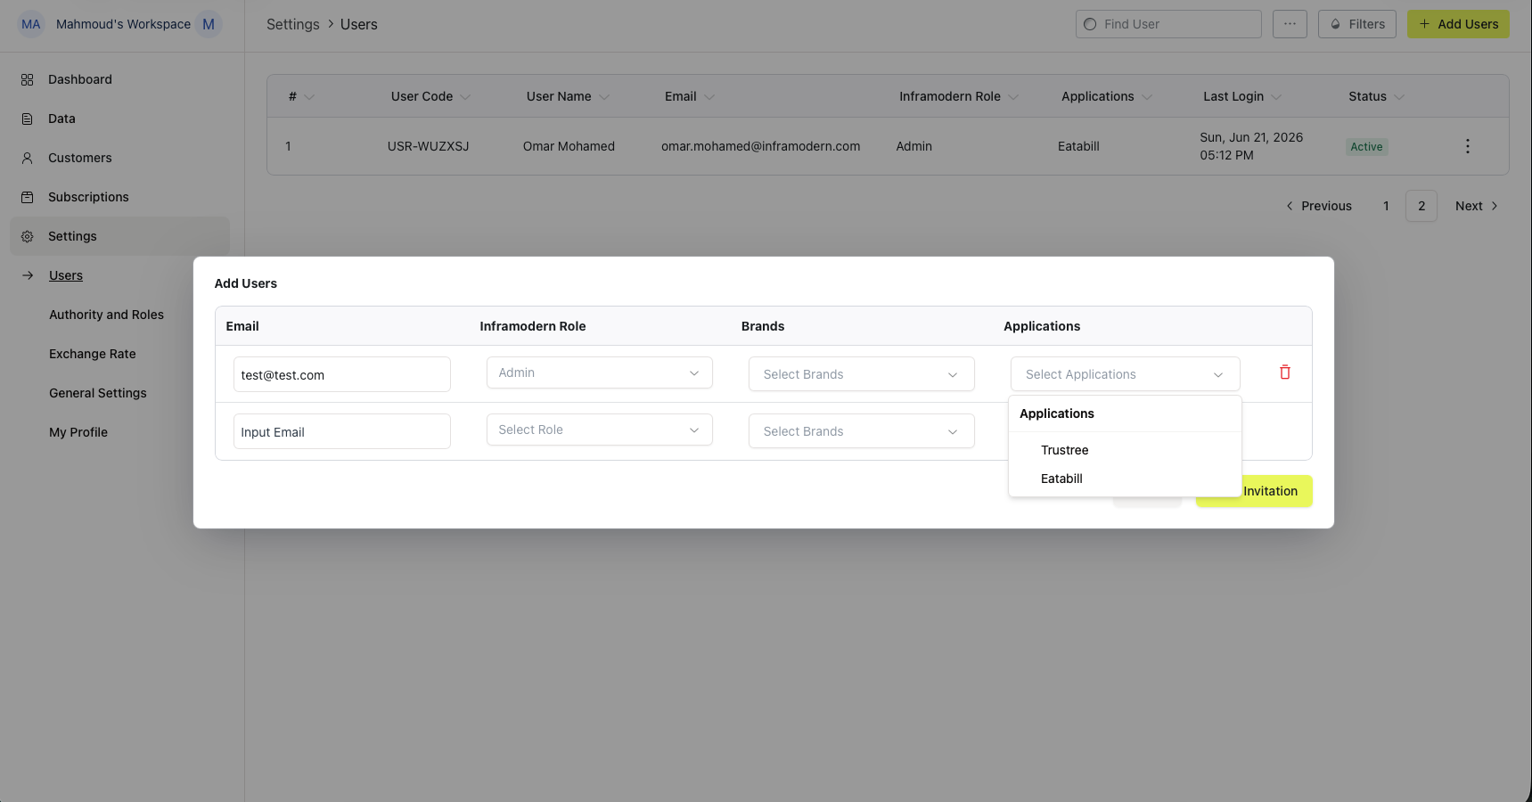This screenshot has height=802, width=1532.
Task: Sort by Email column chevron
Action: pyautogui.click(x=709, y=97)
